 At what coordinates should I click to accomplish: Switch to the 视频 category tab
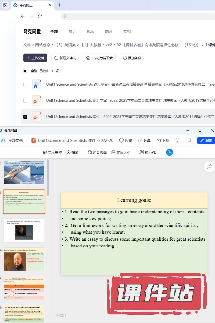[x=91, y=31]
